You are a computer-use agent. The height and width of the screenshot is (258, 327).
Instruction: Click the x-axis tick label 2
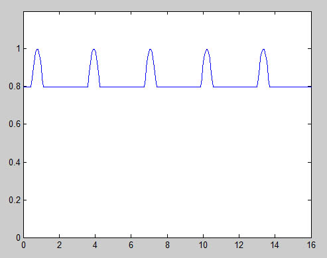tap(59, 245)
